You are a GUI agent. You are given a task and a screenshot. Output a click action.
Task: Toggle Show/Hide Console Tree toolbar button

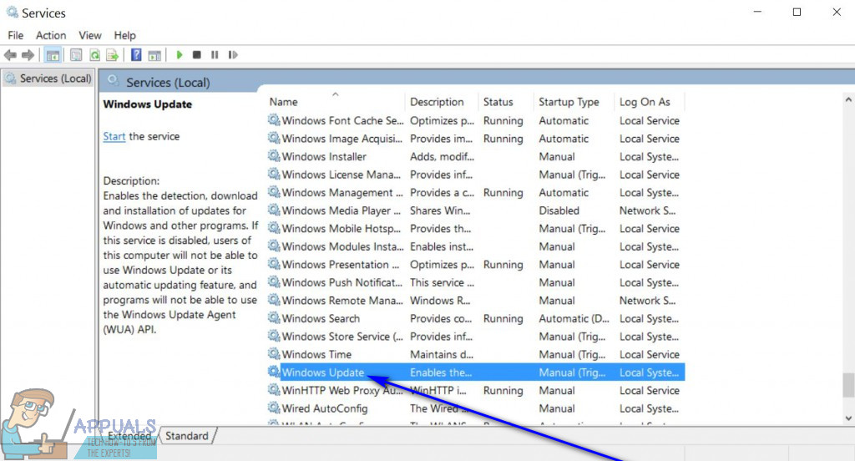click(53, 55)
